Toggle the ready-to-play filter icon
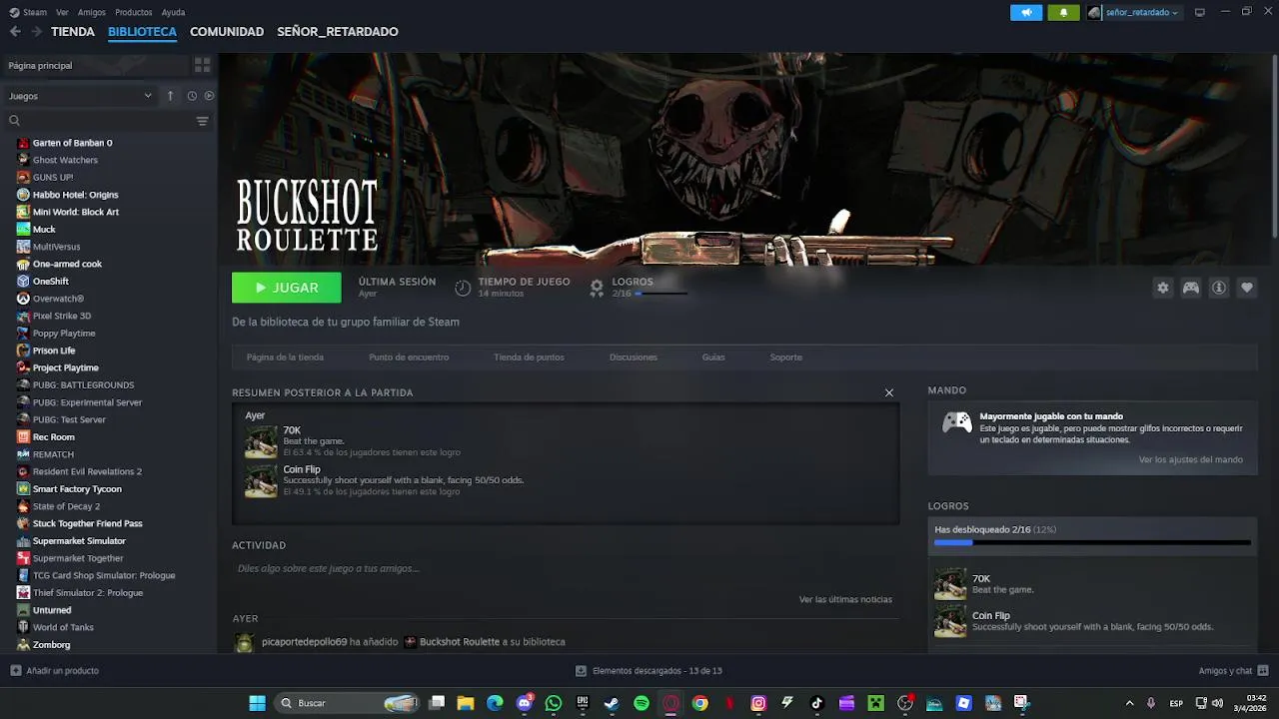Screen dimensions: 1279x719 coord(209,96)
